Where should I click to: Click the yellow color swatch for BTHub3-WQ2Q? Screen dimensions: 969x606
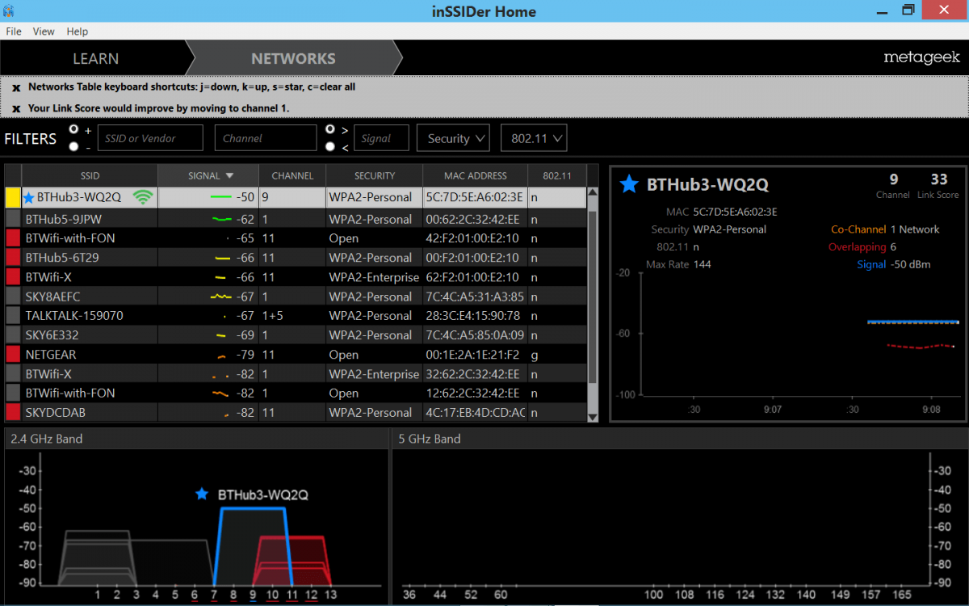(x=13, y=197)
